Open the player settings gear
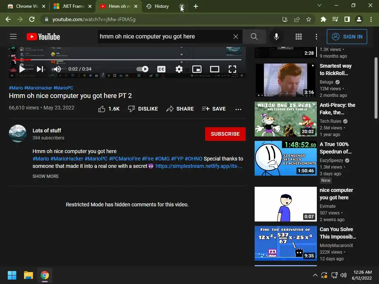 coord(179,69)
